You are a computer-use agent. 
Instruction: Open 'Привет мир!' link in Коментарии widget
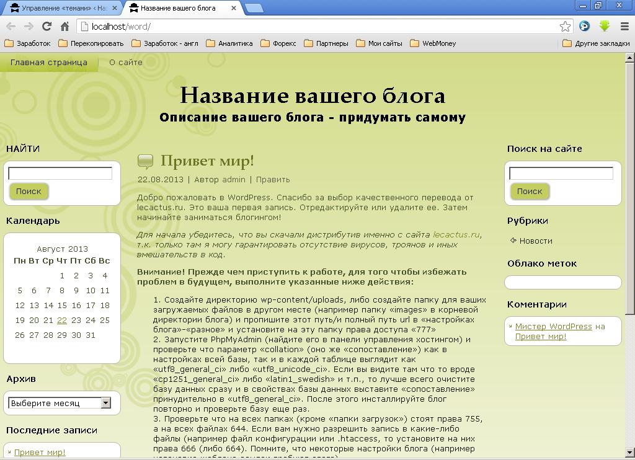click(x=541, y=337)
